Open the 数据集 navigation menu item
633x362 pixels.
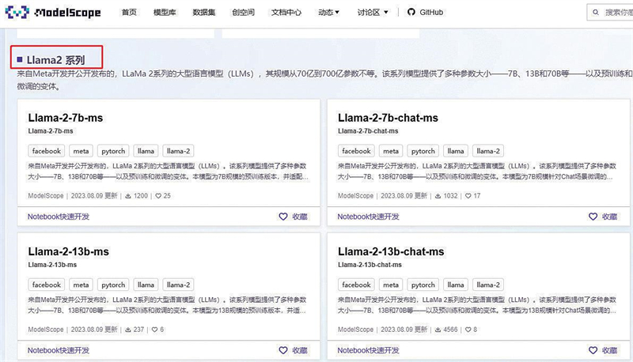click(204, 13)
